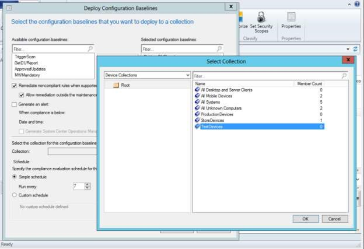
Task: Toggle Remediate noncompliant rules checkbox
Action: [15, 86]
